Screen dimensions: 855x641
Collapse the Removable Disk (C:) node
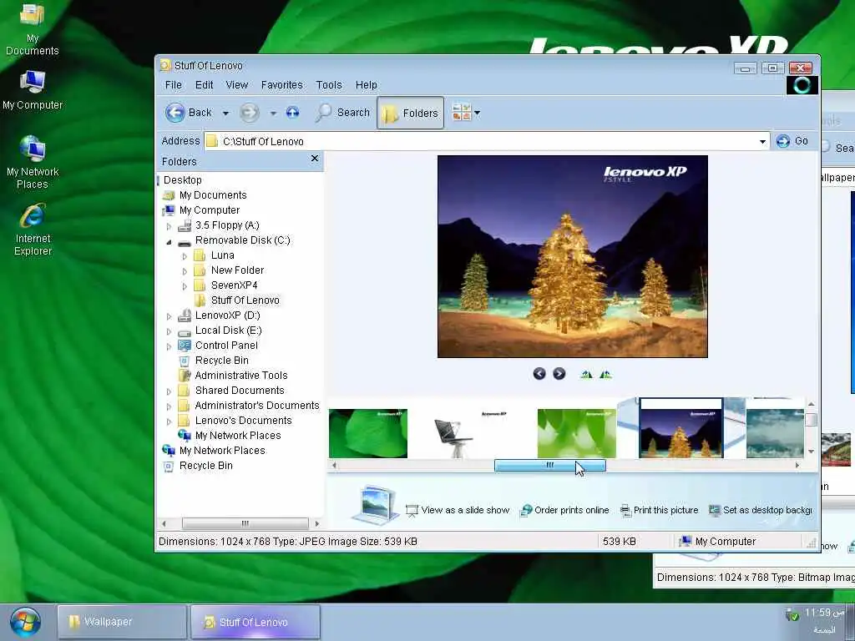[169, 241]
